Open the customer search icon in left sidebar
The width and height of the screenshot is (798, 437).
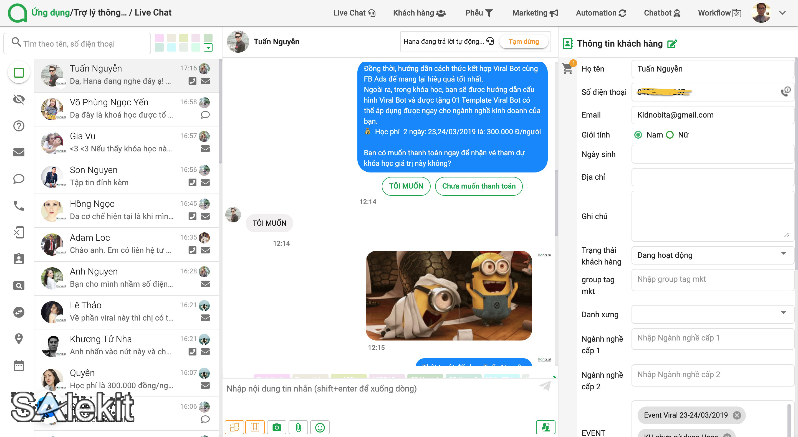point(19,285)
